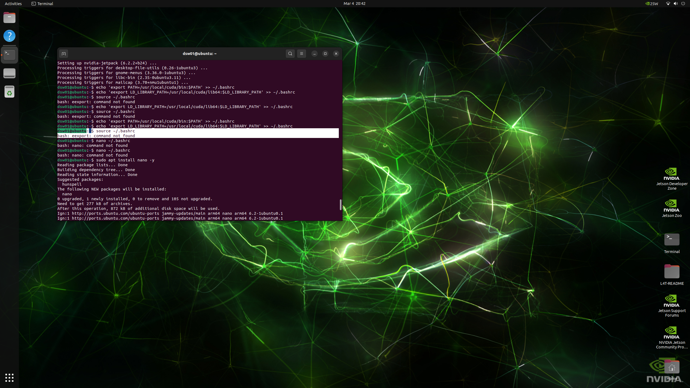Click the drive icon in the dock
The height and width of the screenshot is (388, 690).
tap(9, 73)
